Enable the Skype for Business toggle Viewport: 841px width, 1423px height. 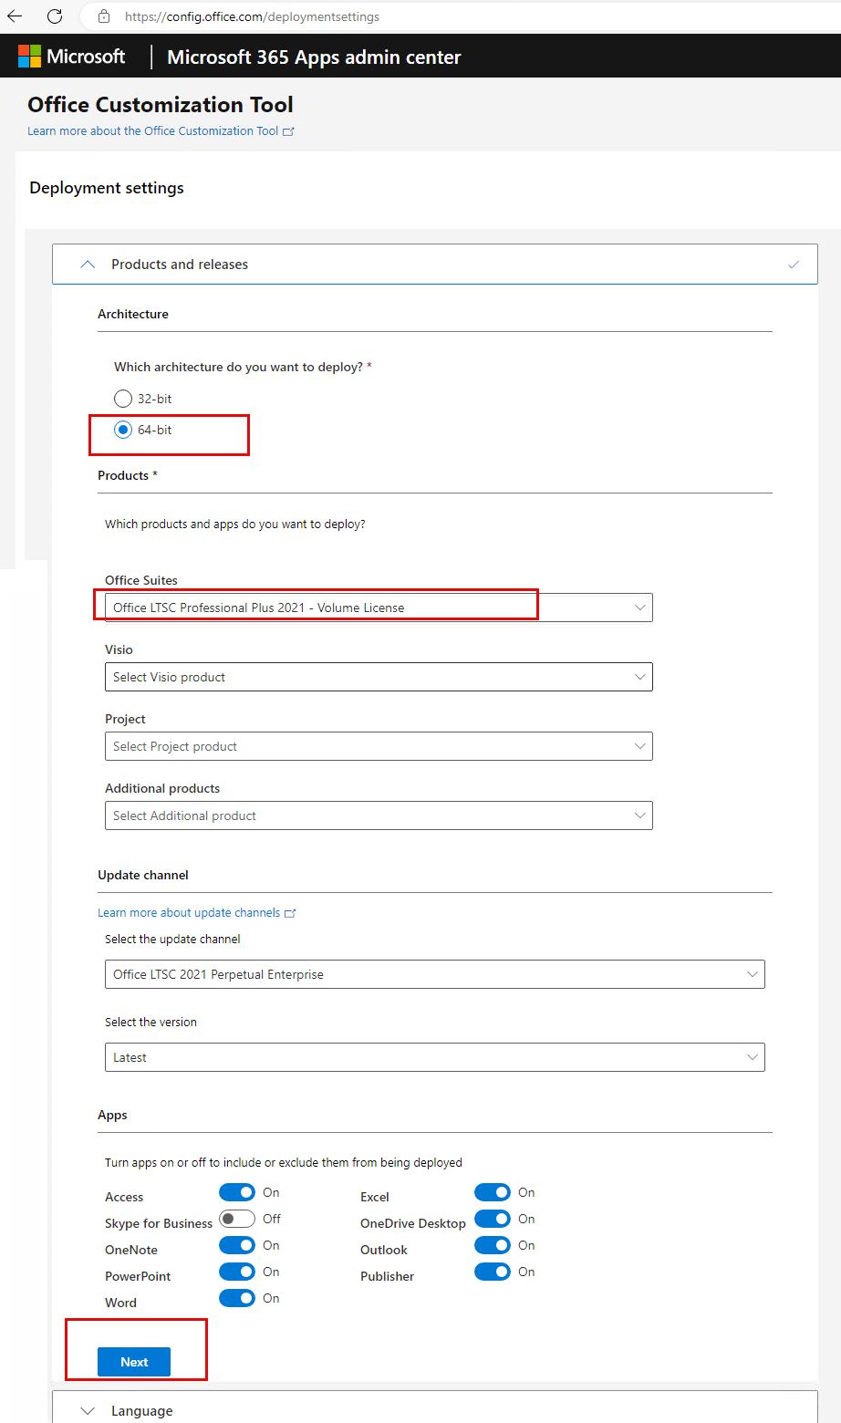click(x=237, y=1218)
